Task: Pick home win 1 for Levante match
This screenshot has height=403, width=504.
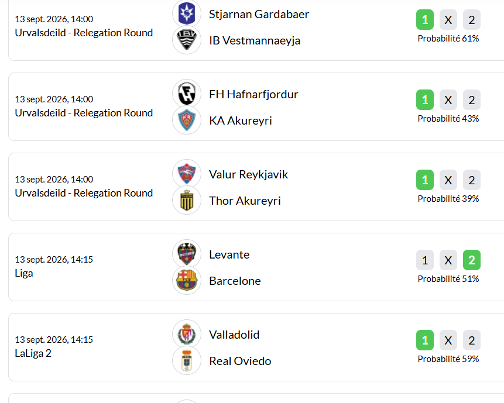Action: pyautogui.click(x=425, y=260)
